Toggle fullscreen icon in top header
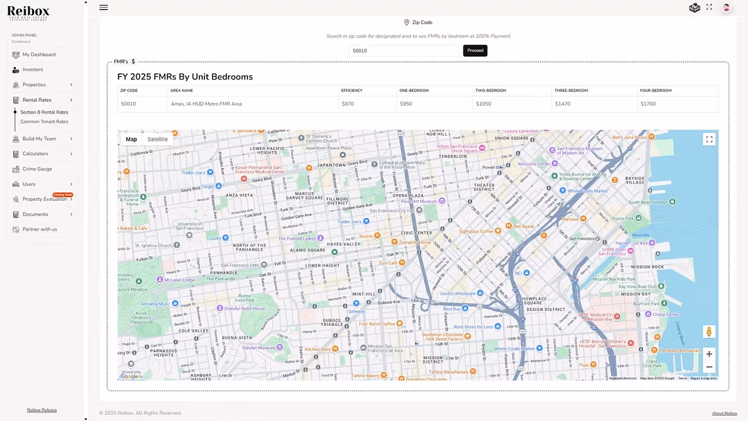Viewport: 748px width, 421px height. (x=709, y=8)
